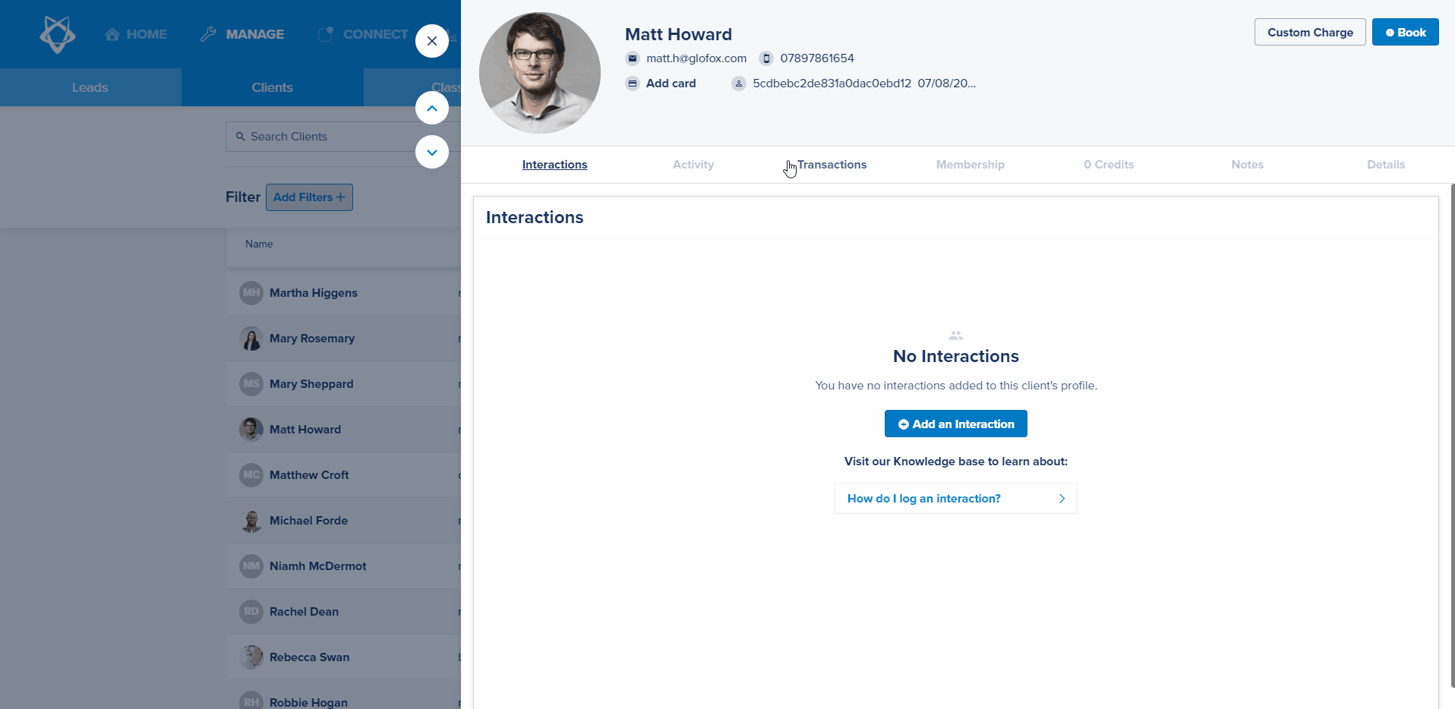Open the Interactions tab

(554, 165)
